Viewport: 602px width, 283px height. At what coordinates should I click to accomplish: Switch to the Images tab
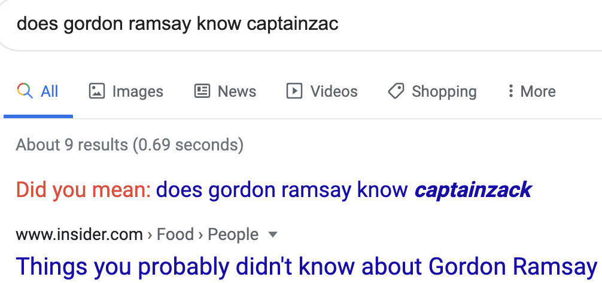[x=126, y=91]
